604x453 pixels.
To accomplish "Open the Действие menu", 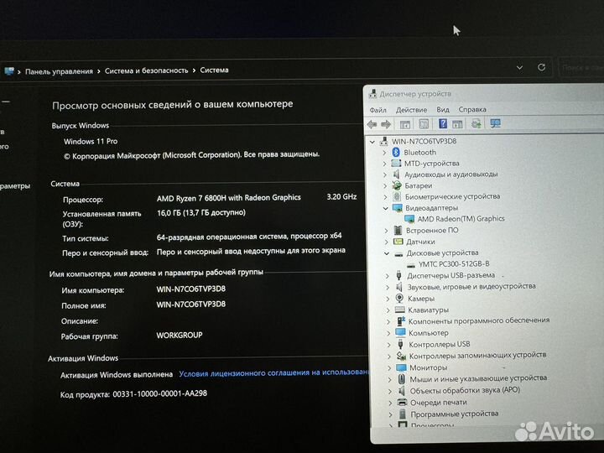I will pyautogui.click(x=411, y=110).
